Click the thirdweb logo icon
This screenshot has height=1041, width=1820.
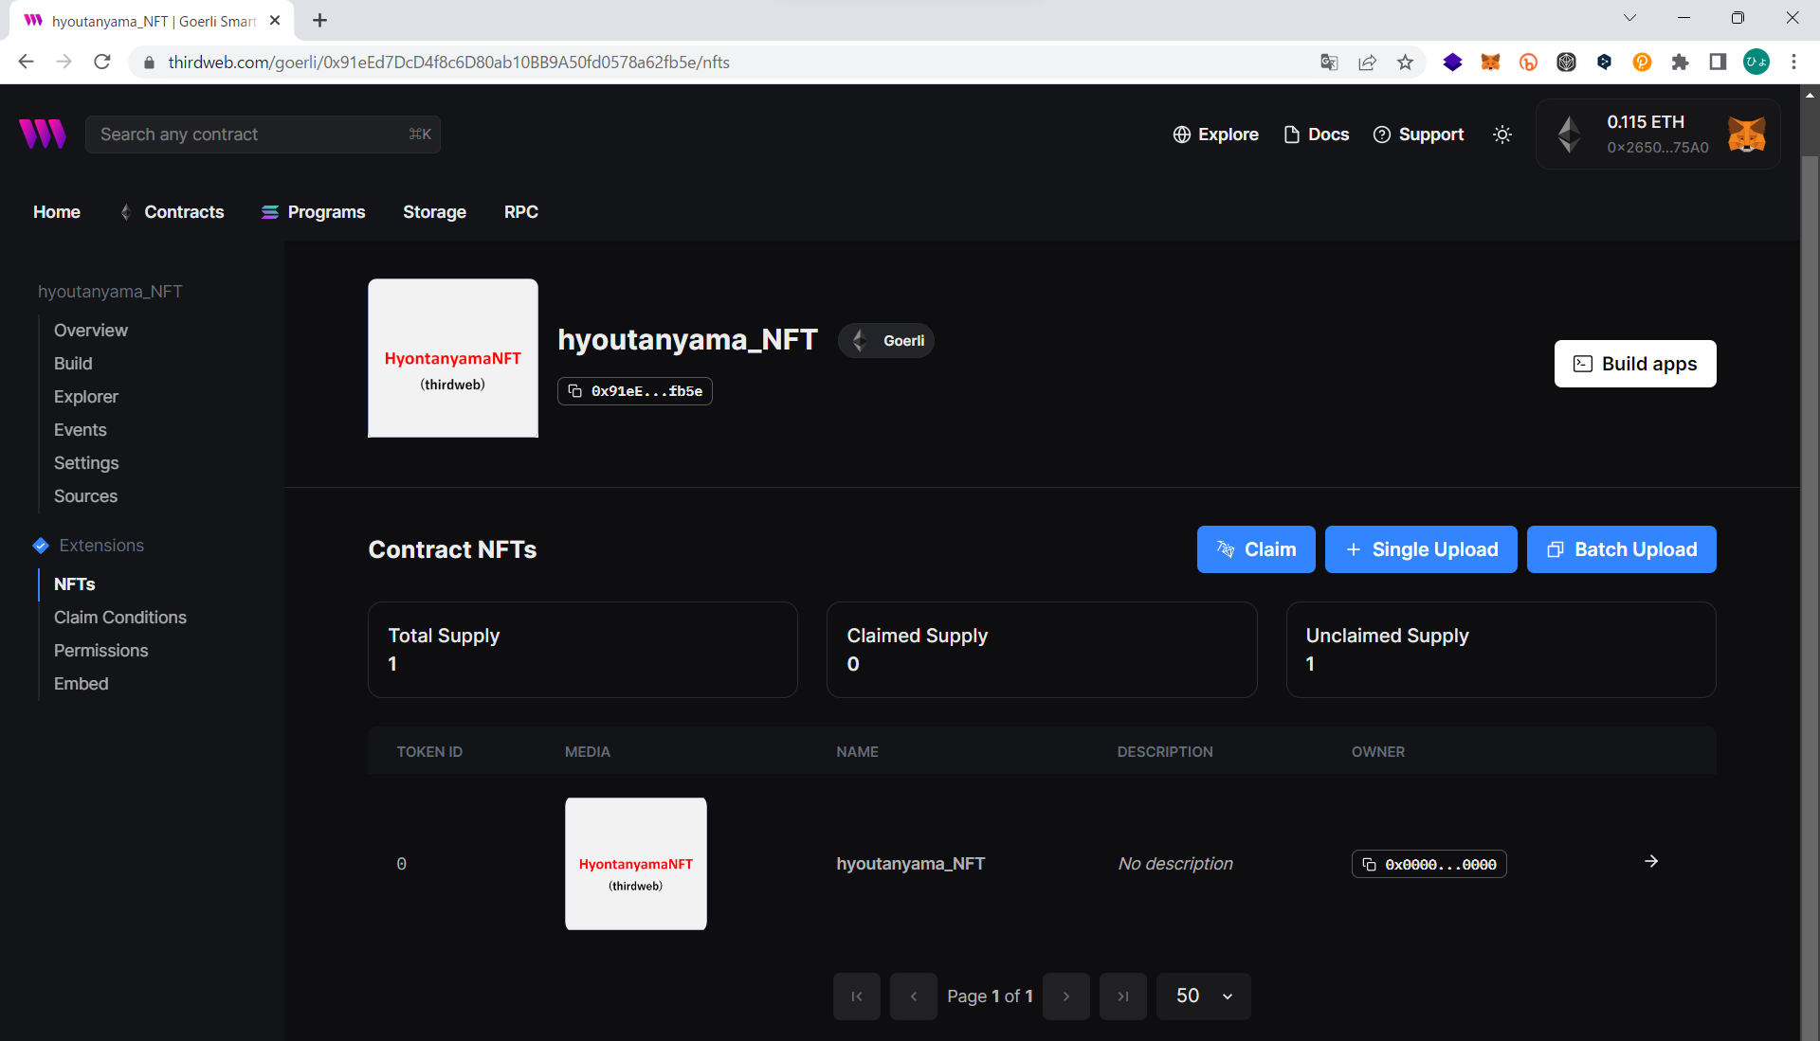click(x=43, y=134)
